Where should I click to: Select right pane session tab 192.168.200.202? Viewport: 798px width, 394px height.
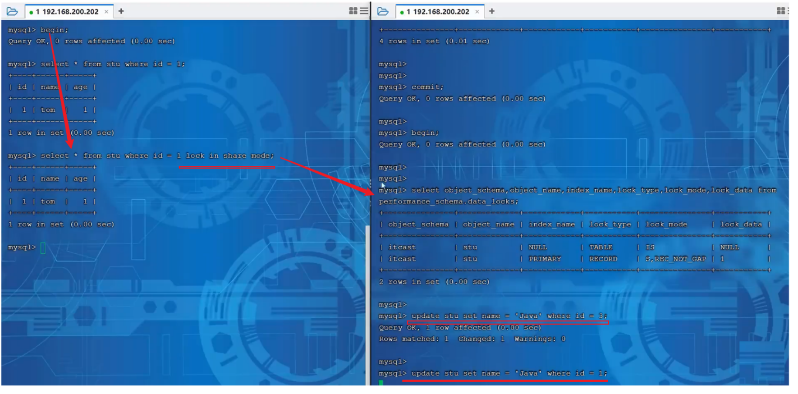[440, 12]
